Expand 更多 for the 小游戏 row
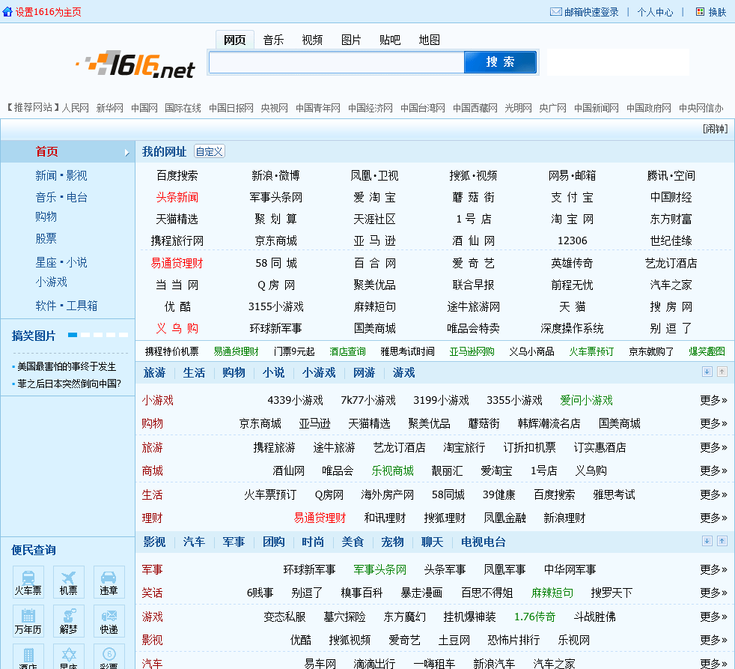 click(x=713, y=400)
